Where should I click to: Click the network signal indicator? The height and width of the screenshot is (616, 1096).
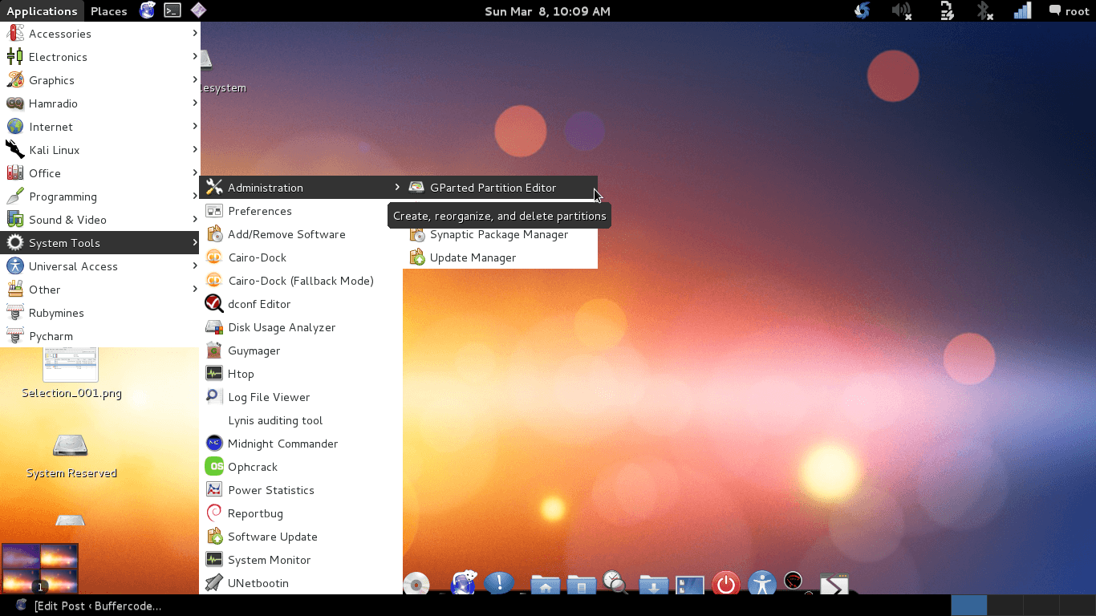pyautogui.click(x=1022, y=11)
